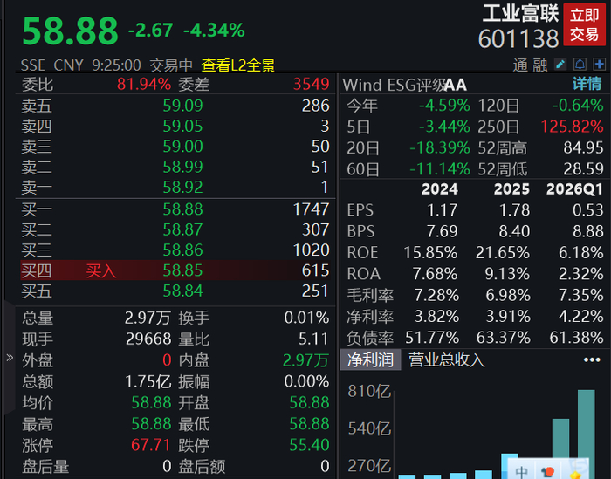
Task: Select sell-two price 58.99
Action: point(182,167)
